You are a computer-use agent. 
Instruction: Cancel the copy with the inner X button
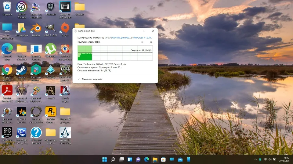151,42
